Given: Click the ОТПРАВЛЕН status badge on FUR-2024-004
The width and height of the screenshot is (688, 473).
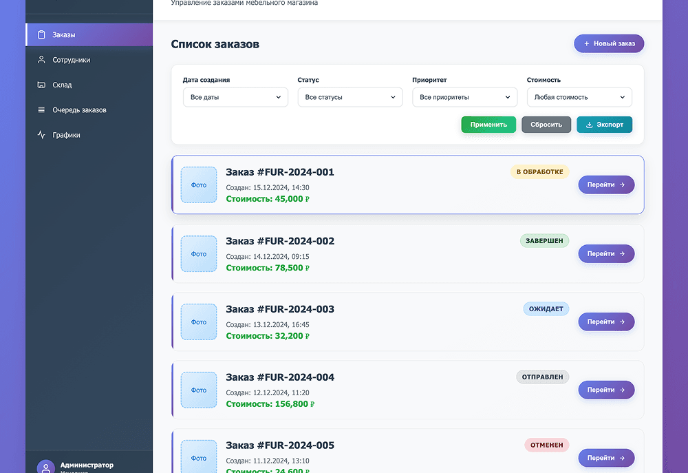Looking at the screenshot, I should [x=542, y=377].
